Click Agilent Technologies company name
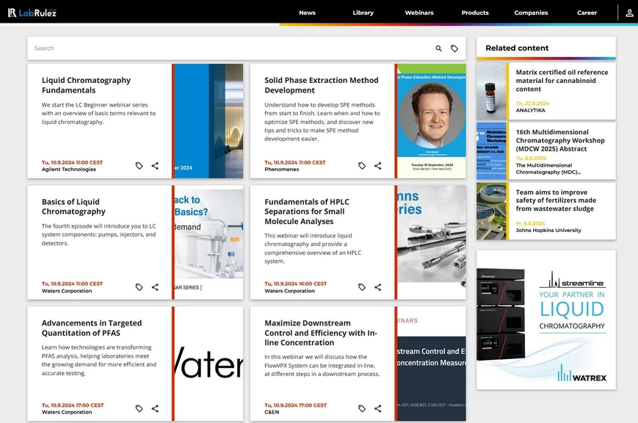Image resolution: width=638 pixels, height=423 pixels. click(x=69, y=170)
